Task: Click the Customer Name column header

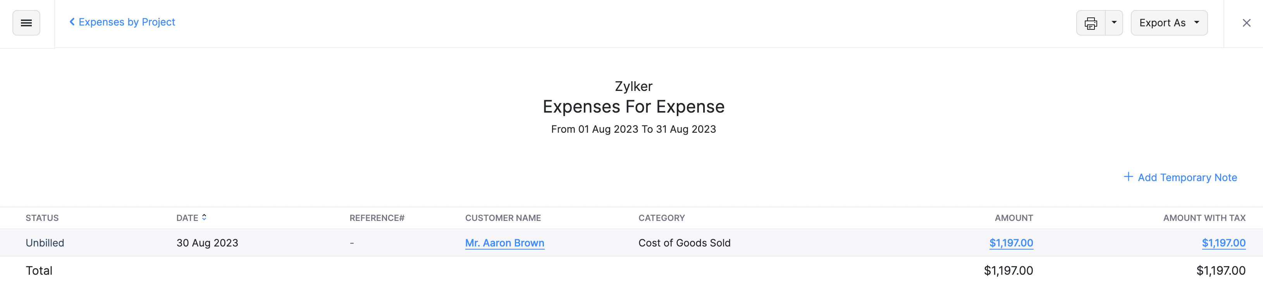Action: coord(503,217)
